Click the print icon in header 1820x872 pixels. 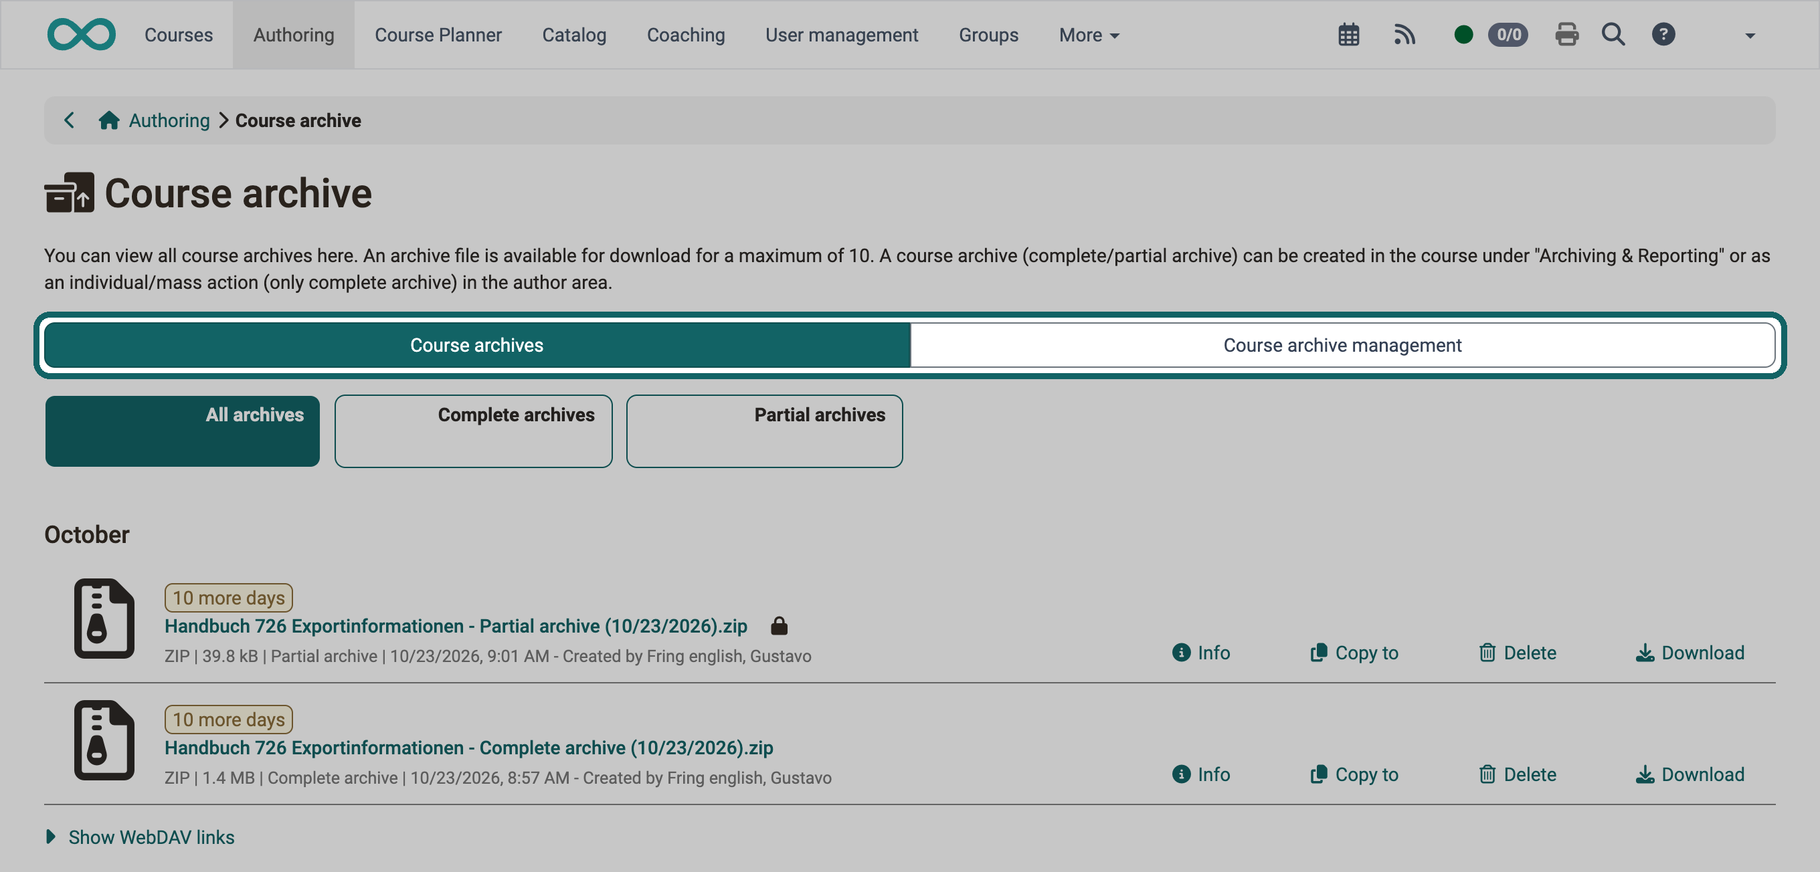(x=1566, y=35)
